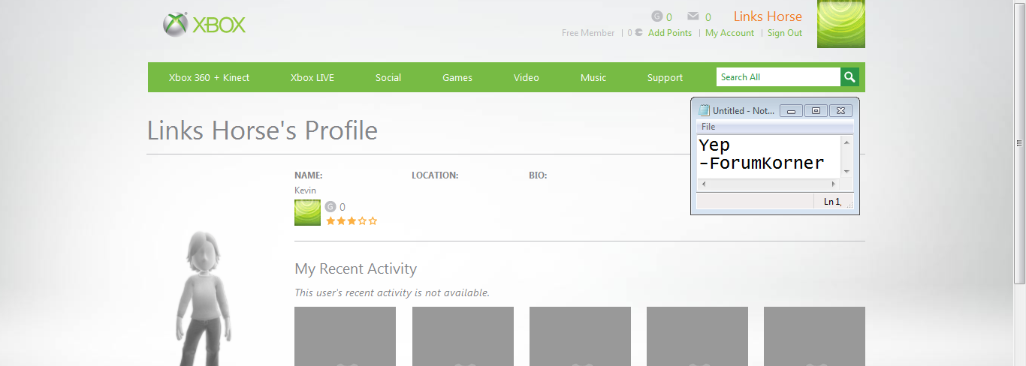Click the "Free Member" text
The width and height of the screenshot is (1026, 366).
tap(588, 33)
